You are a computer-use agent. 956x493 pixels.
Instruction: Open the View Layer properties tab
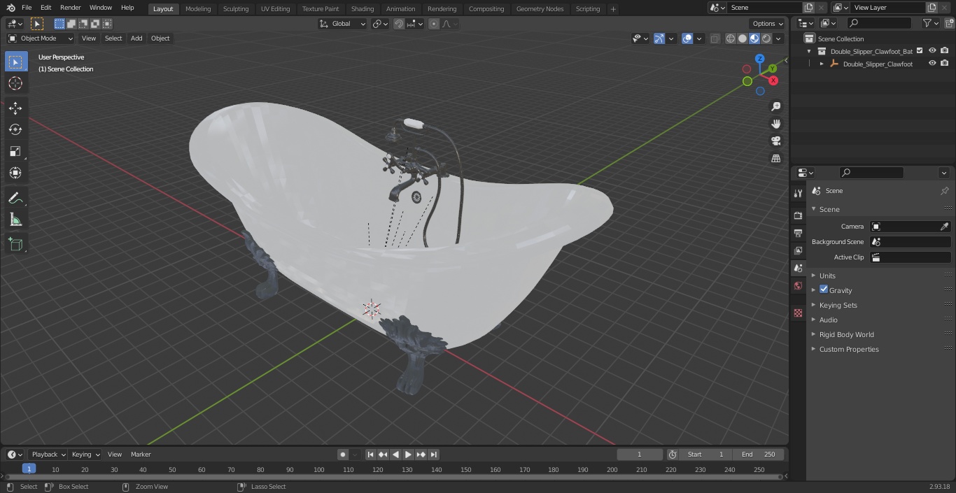798,250
